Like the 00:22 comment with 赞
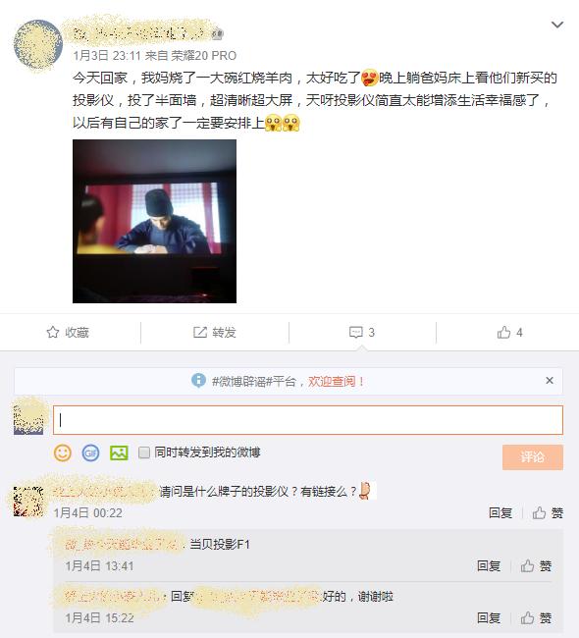Viewport: 579px width, 638px height. click(548, 512)
